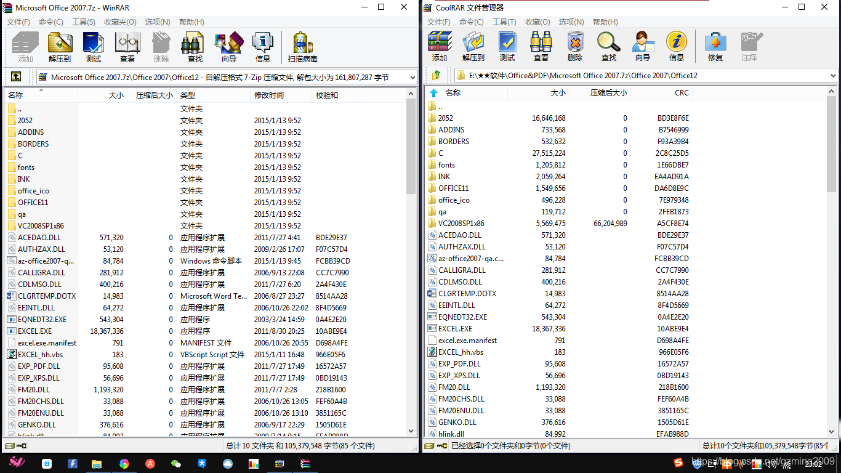Open CoolRAR Help (帮助) menu
Viewport: 841px width, 473px height.
pyautogui.click(x=605, y=22)
